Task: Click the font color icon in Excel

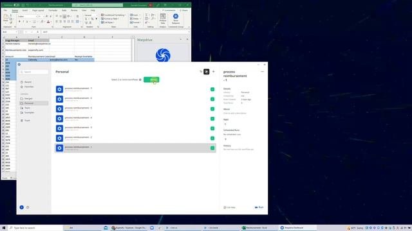Action: point(48,22)
